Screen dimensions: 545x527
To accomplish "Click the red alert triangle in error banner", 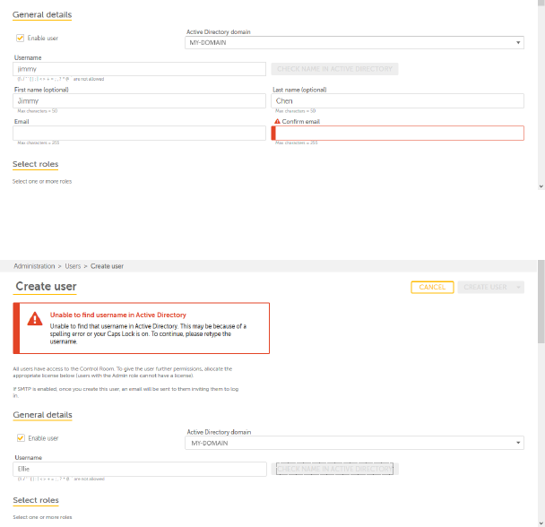I will click(34, 318).
